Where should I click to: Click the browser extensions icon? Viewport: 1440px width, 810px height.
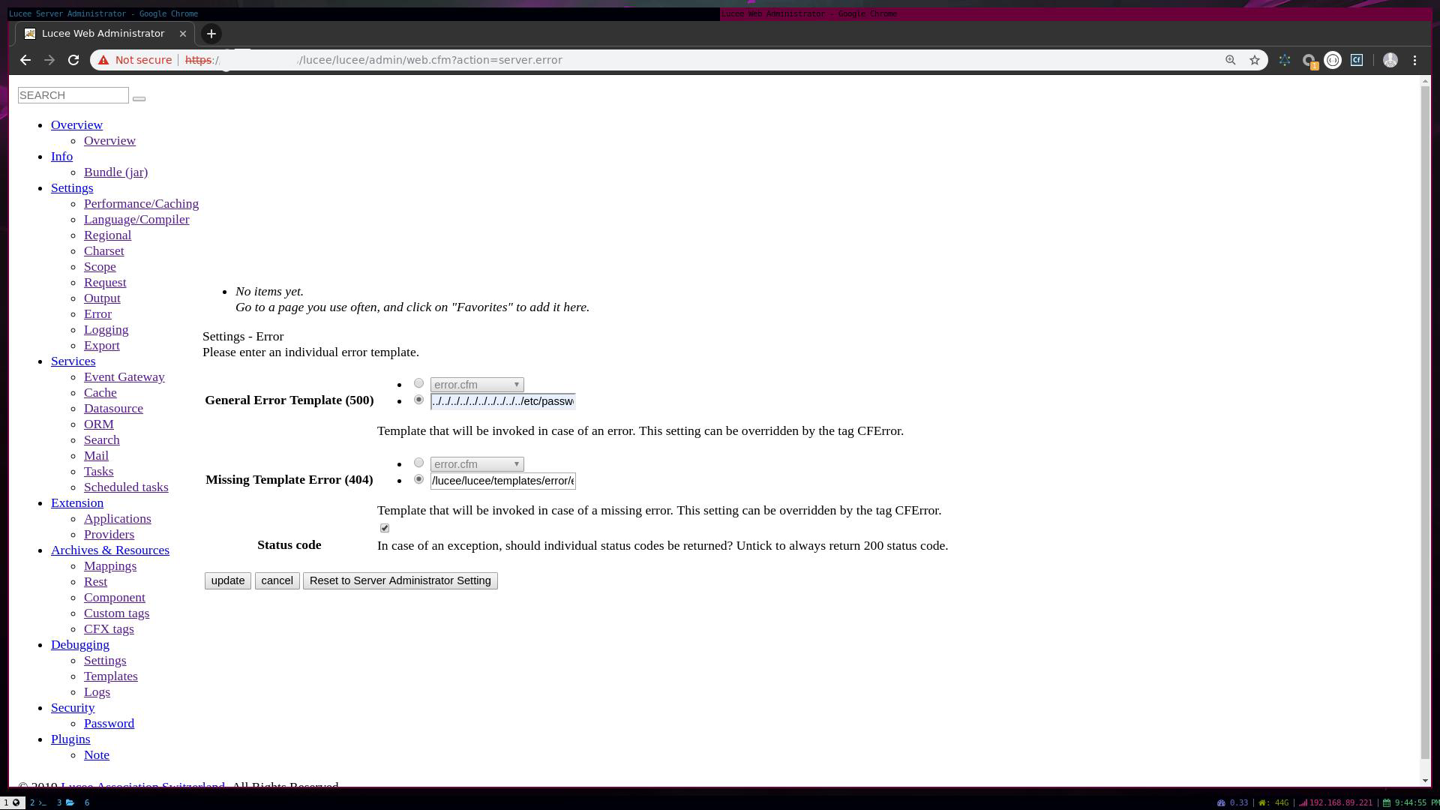click(1284, 59)
